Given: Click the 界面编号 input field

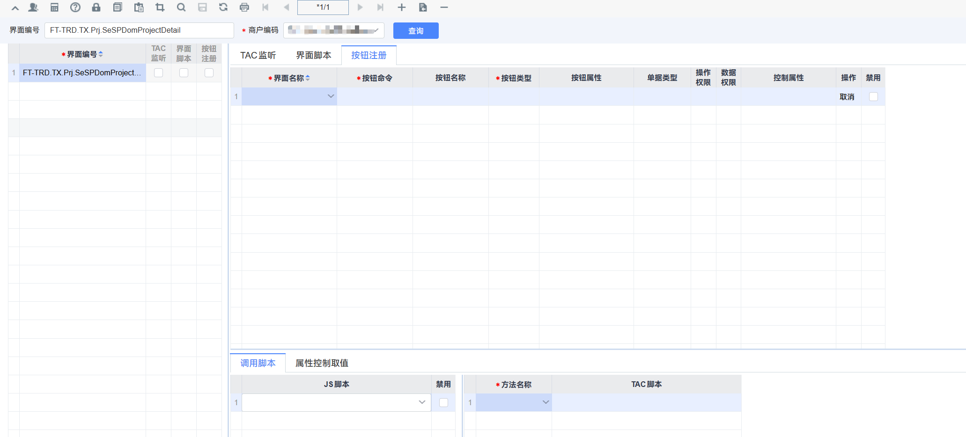Looking at the screenshot, I should (139, 30).
